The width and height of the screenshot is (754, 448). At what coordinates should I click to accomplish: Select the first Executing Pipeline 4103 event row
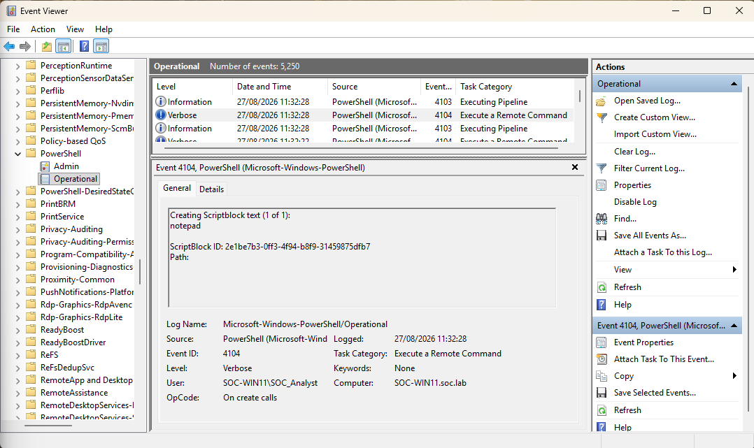(363, 102)
